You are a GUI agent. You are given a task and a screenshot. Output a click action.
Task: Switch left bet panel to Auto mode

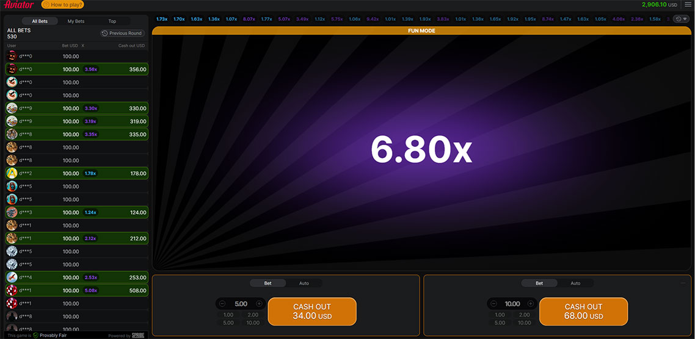(304, 284)
